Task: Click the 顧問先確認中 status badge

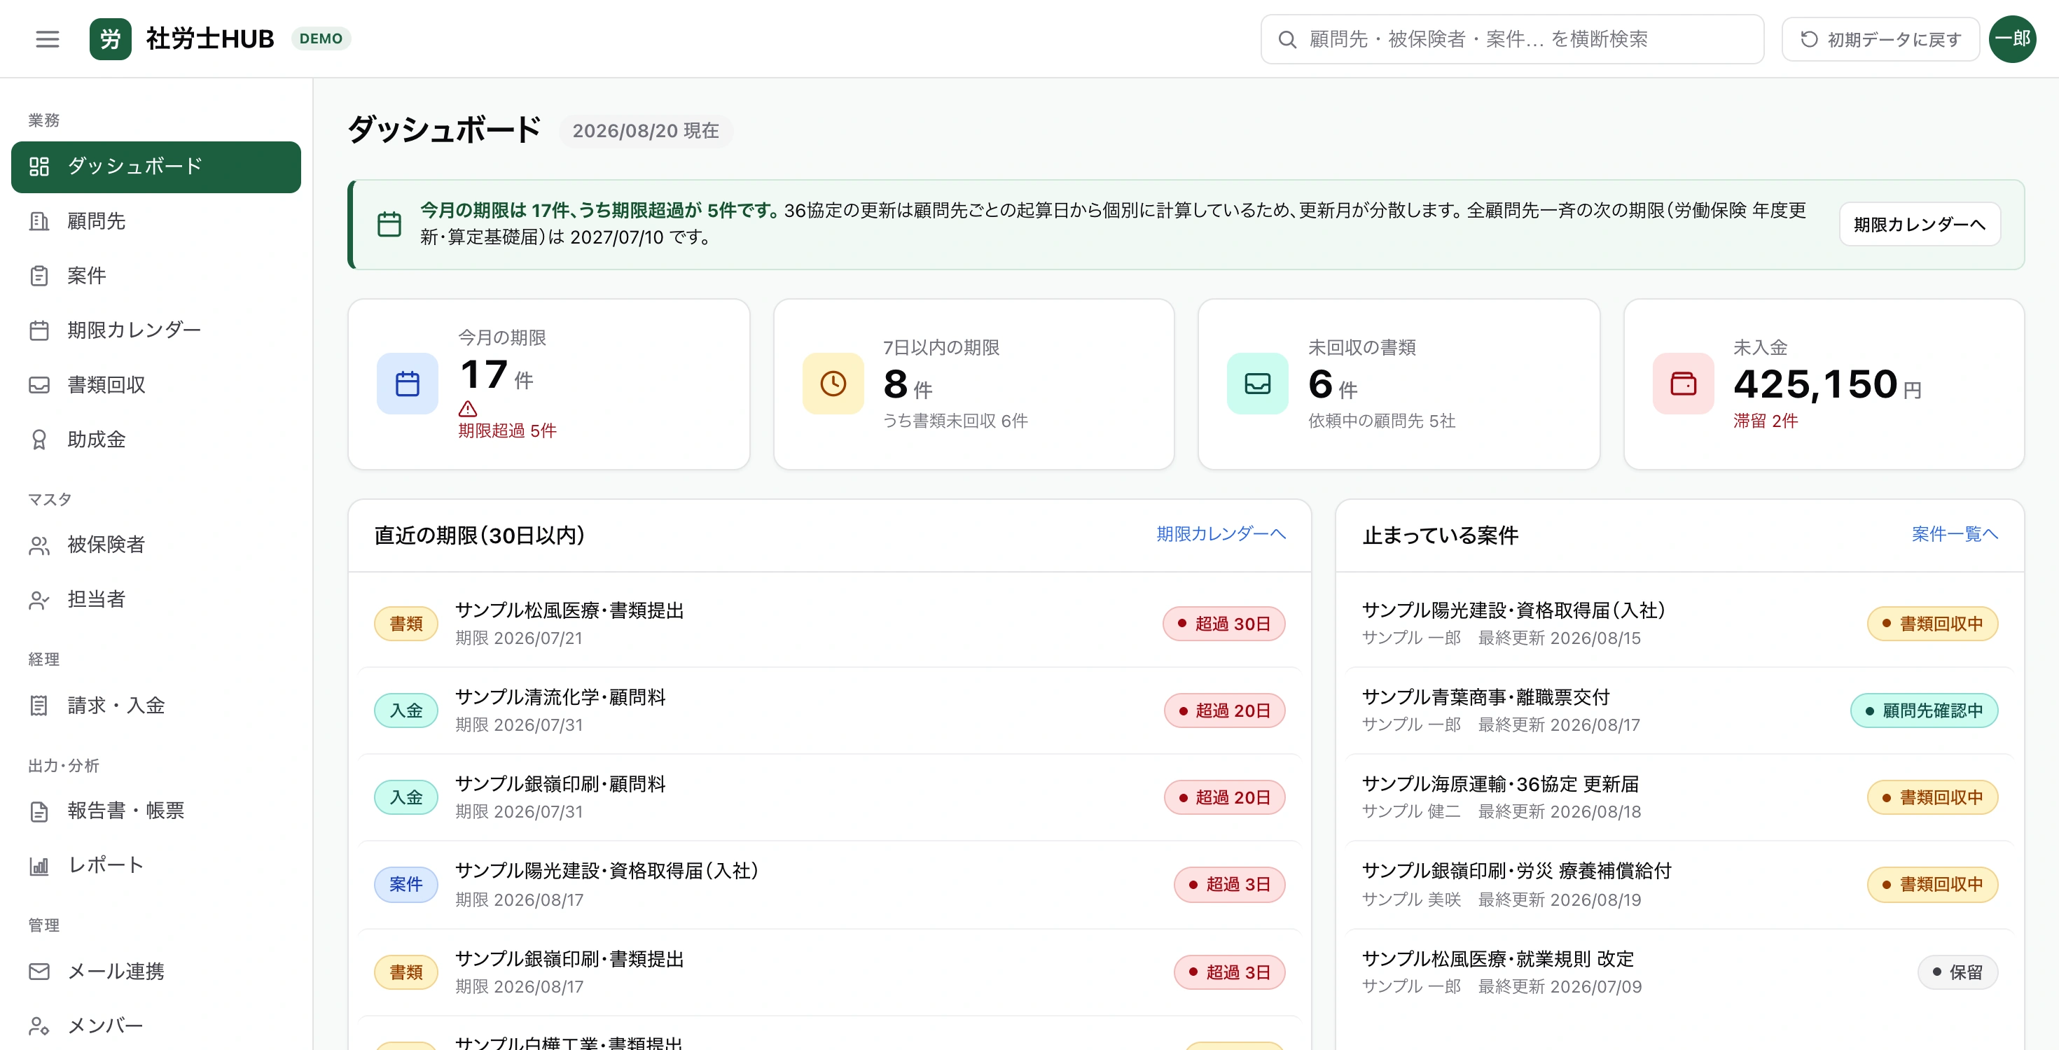Action: (1923, 710)
